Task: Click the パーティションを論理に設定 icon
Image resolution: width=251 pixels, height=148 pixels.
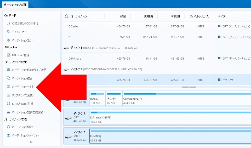Action: (8, 112)
